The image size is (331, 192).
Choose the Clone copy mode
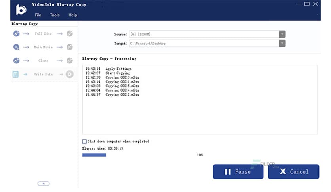pos(43,61)
